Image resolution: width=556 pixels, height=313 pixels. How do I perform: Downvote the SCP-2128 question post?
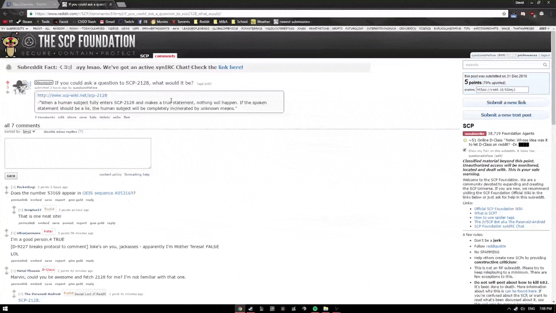[x=8, y=92]
